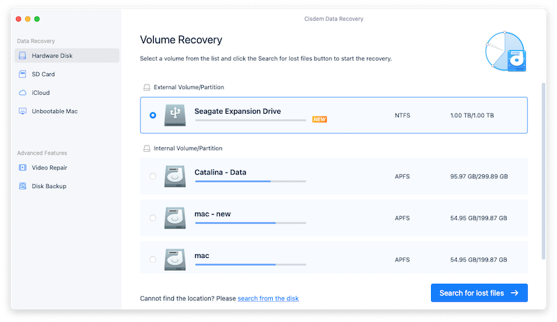This screenshot has width=557, height=322.
Task: Click Search for lost files button
Action: [479, 293]
